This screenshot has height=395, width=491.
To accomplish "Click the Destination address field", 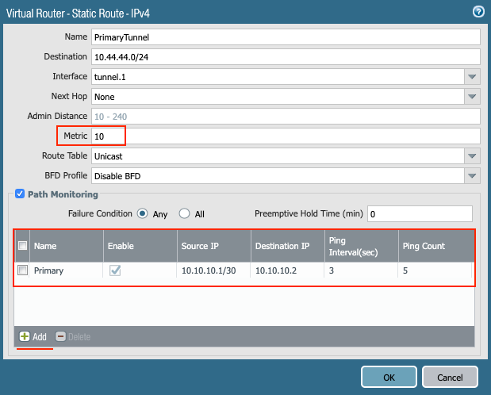I will (x=286, y=57).
